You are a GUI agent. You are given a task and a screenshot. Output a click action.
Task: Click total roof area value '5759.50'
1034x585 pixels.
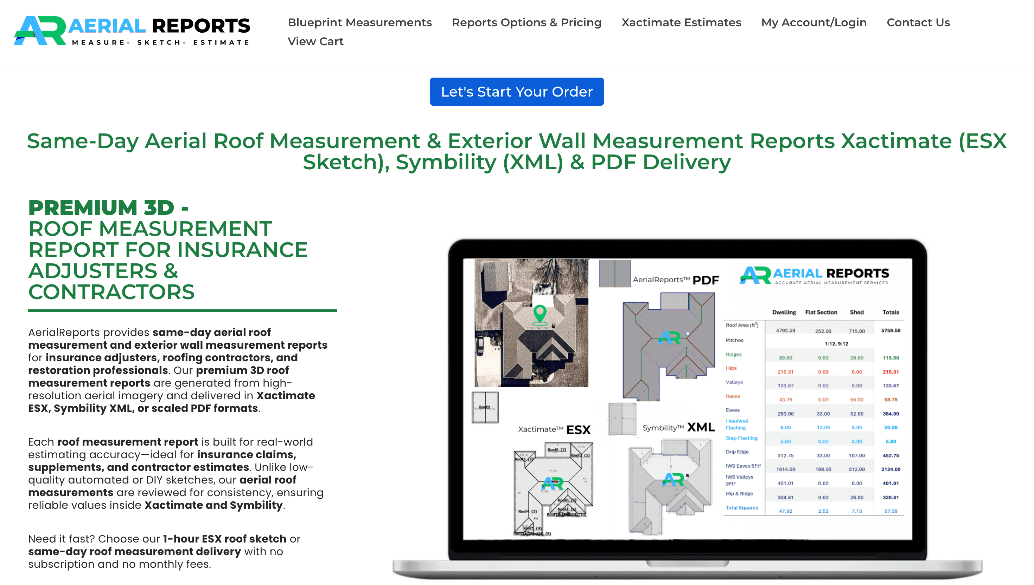click(891, 330)
